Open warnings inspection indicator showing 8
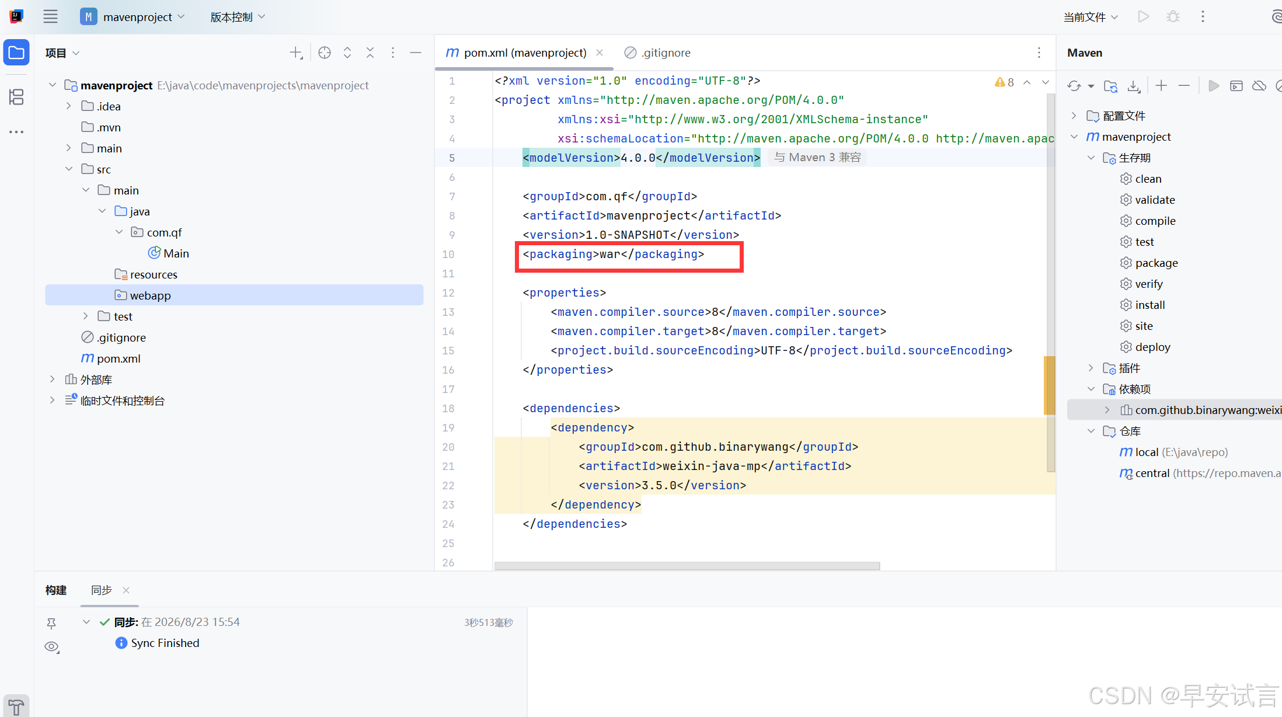 1004,82
